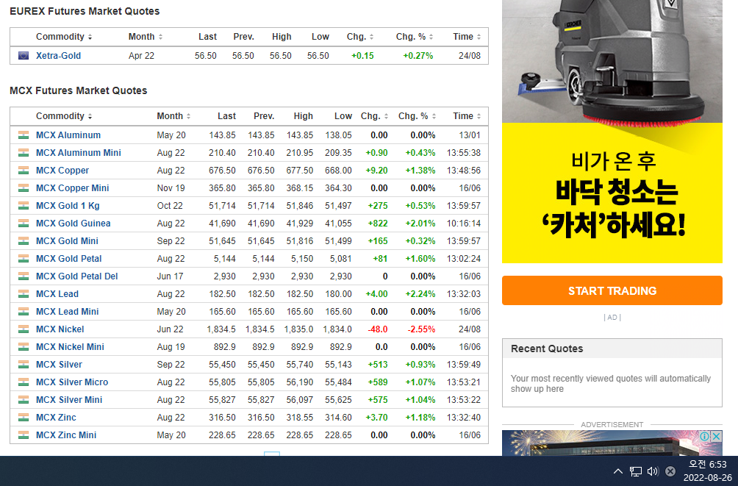Open the taskbar clock and date
Image resolution: width=738 pixels, height=486 pixels.
click(x=707, y=471)
